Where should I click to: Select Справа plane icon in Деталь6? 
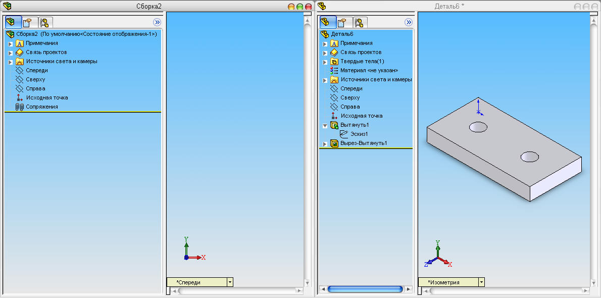pyautogui.click(x=334, y=107)
